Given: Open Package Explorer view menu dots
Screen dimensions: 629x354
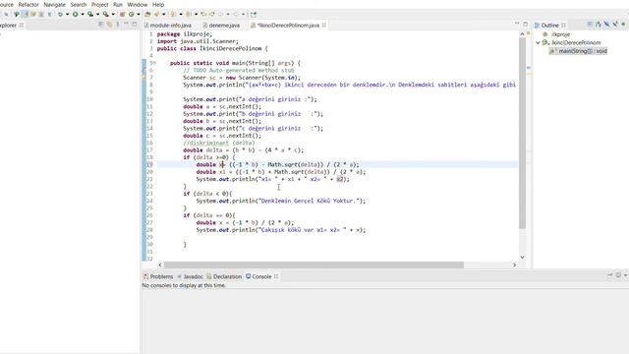Looking at the screenshot, I should coord(118,25).
